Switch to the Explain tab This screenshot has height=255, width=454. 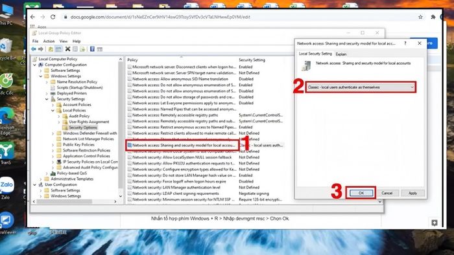(x=340, y=54)
